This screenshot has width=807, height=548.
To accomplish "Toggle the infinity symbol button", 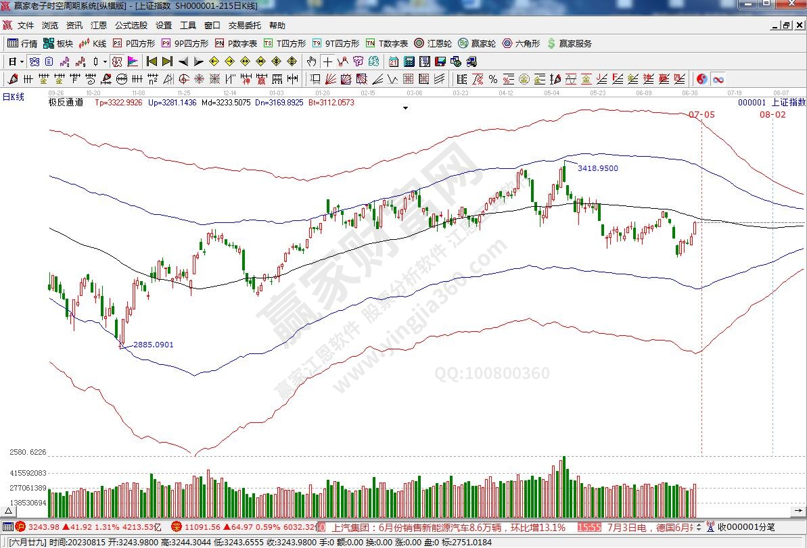I will pyautogui.click(x=718, y=79).
